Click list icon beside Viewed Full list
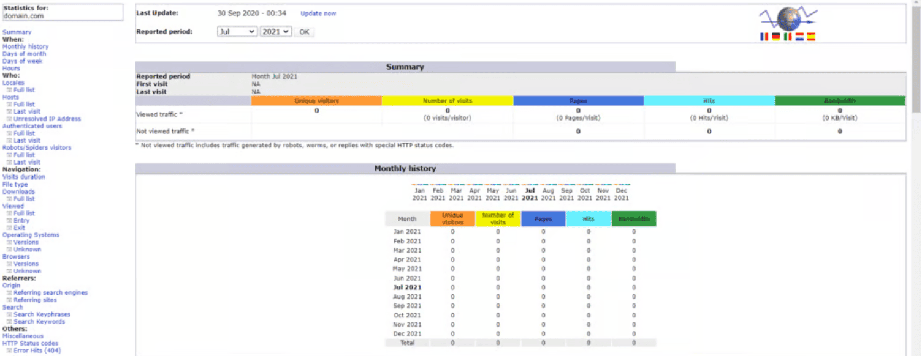Screen dimensions: 922x356 pos(9,213)
